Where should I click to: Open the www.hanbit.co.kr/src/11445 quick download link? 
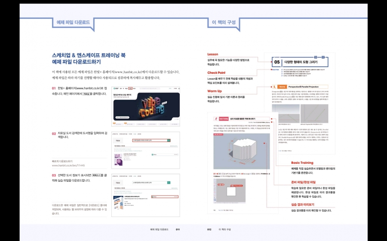(x=68, y=165)
